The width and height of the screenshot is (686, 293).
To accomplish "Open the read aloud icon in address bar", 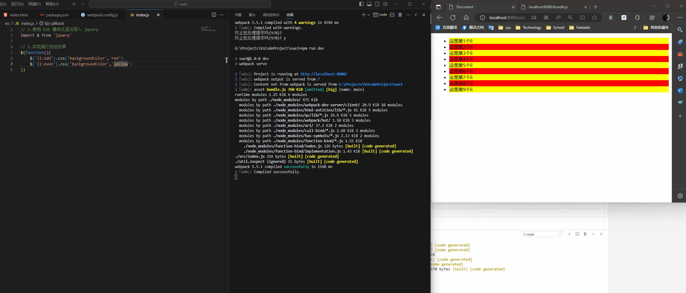I will (x=558, y=18).
